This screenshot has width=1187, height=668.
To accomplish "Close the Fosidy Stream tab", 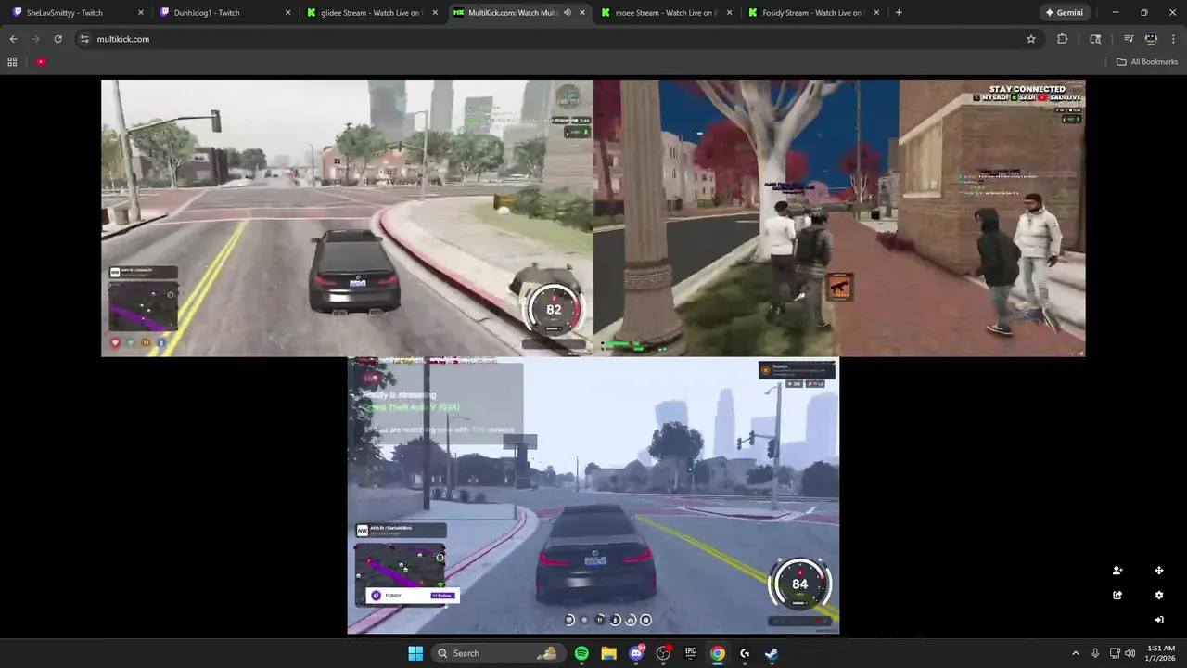I will (x=876, y=13).
